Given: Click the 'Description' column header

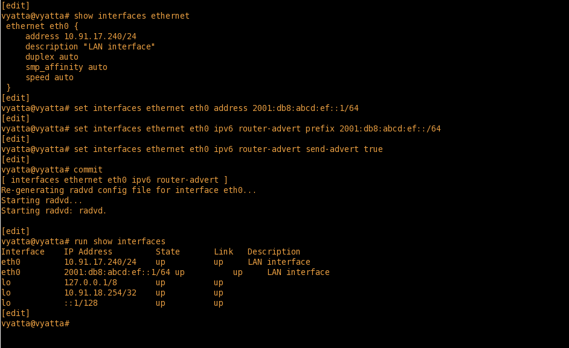Looking at the screenshot, I should pos(274,252).
